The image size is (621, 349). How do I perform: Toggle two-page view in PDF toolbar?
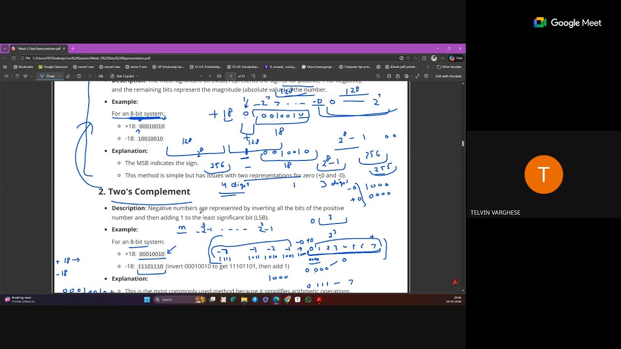[x=264, y=76]
